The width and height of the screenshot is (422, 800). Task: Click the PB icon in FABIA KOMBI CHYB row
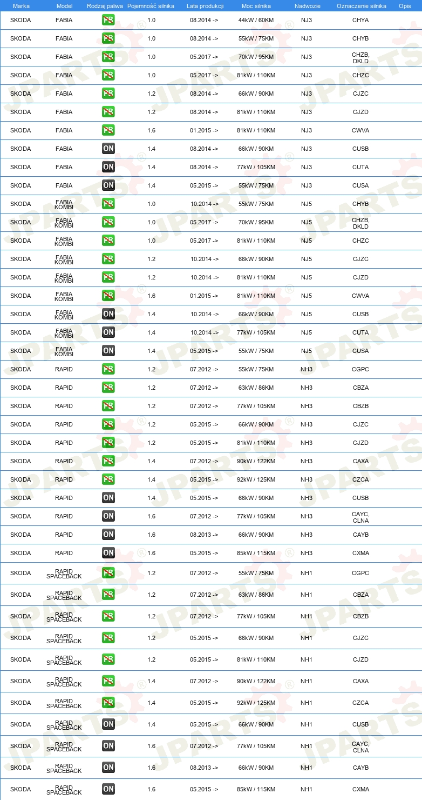108,204
